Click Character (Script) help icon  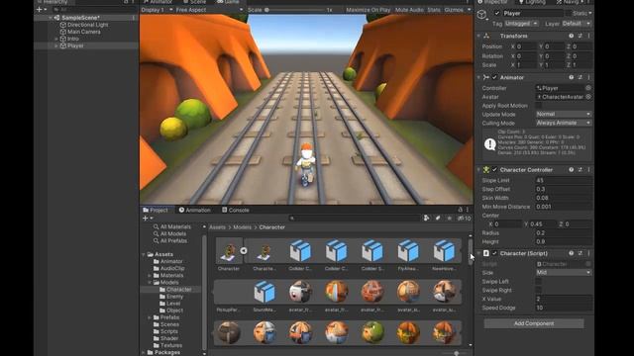571,253
